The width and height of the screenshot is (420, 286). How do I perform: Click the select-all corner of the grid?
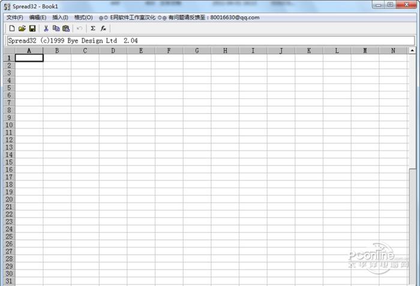pos(10,50)
